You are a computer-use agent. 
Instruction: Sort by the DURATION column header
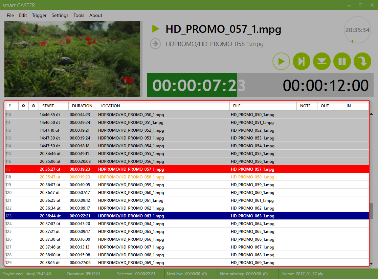(83, 106)
